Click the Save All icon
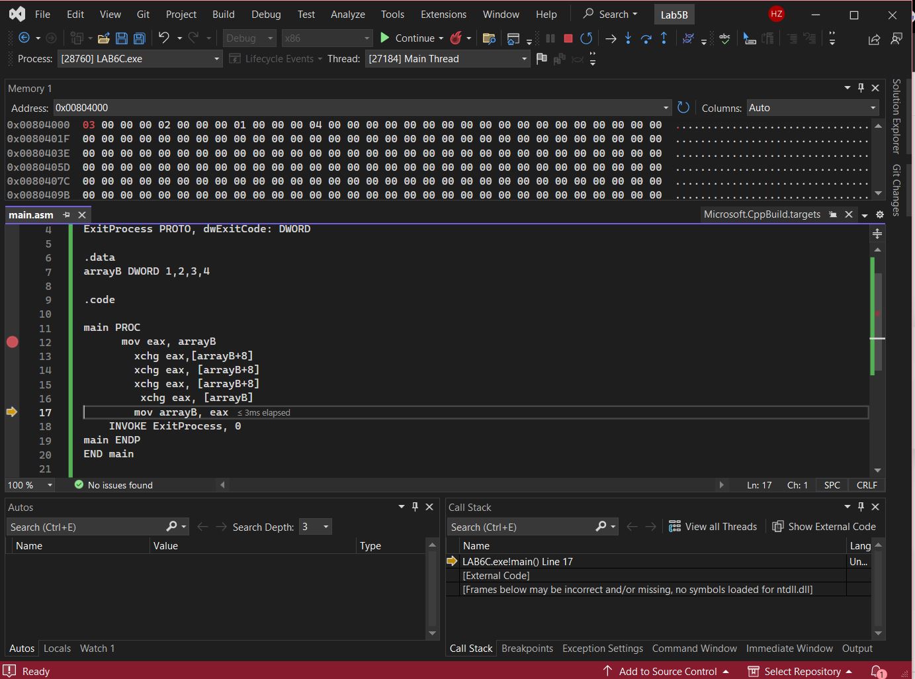 tap(140, 38)
